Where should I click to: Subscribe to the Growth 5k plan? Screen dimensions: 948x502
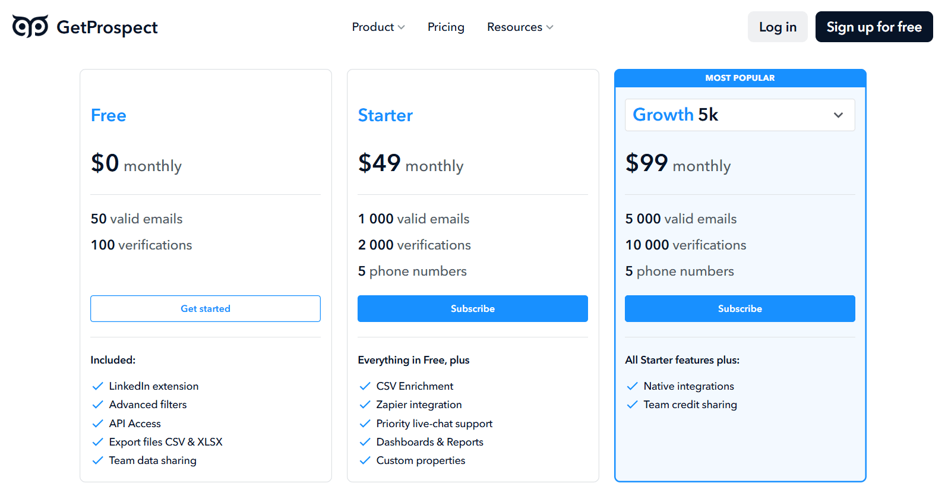(x=740, y=309)
